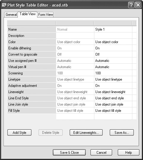
Task: Open Style 1 Linetype dropdown
Action: tap(113, 79)
